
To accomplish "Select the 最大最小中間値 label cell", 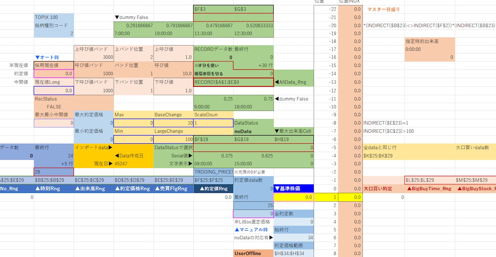I will coord(54,115).
